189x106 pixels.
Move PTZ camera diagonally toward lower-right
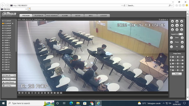pos(182,30)
